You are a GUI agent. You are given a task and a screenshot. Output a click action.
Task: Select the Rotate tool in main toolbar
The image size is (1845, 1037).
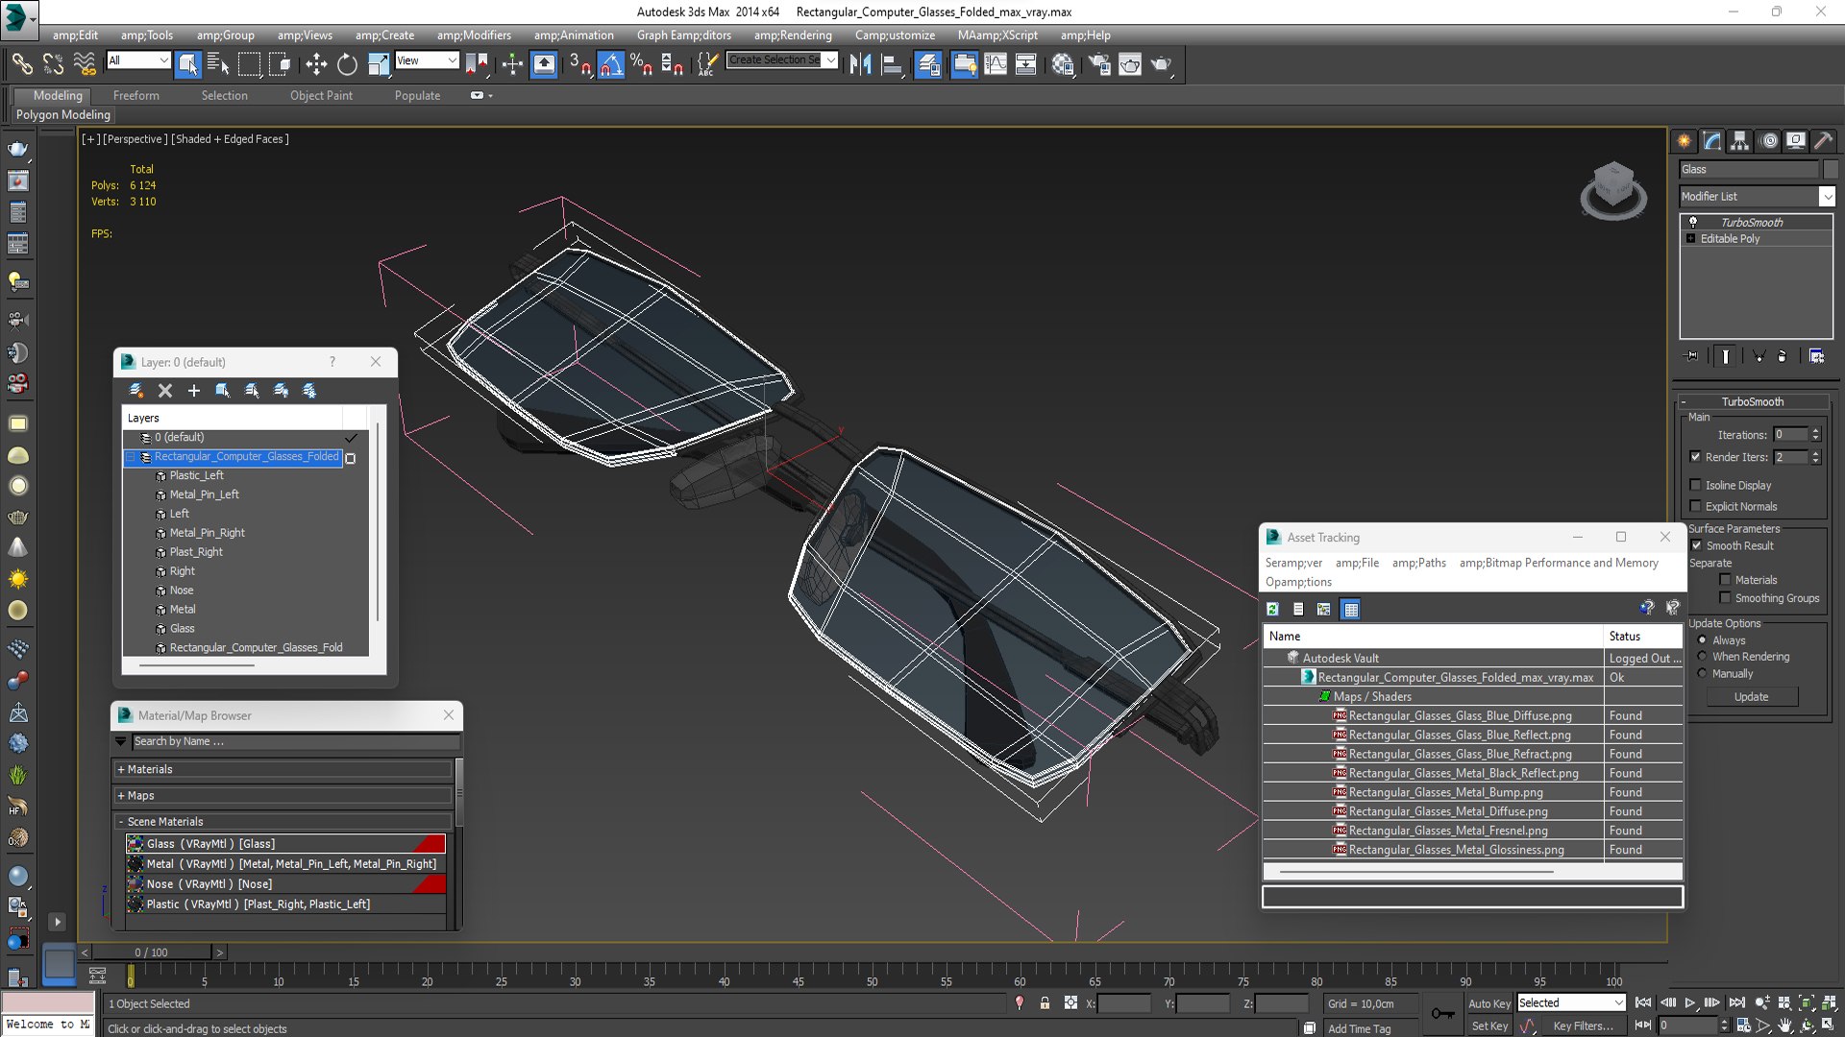pos(347,64)
